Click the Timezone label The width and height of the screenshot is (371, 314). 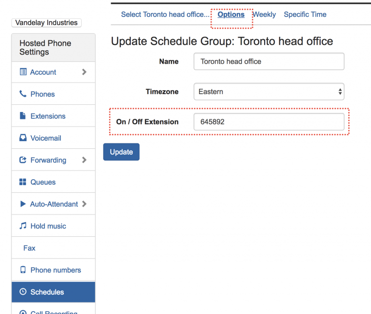point(162,92)
